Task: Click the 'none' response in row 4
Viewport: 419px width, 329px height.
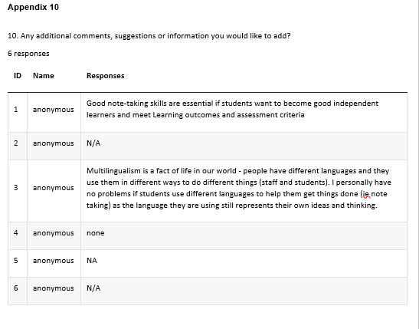Action: [x=96, y=233]
